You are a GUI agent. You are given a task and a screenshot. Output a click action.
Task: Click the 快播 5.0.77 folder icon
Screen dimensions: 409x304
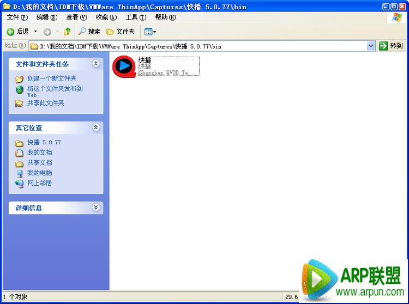pos(19,143)
